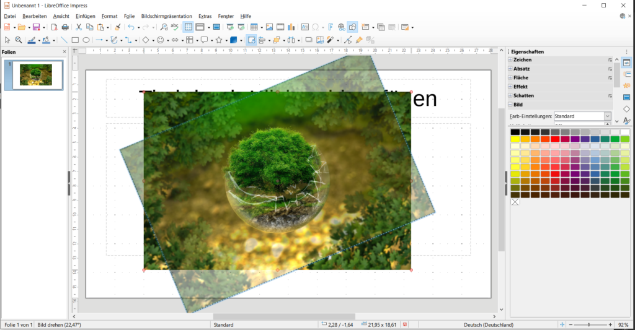Select the Rectangle drawing tool
The height and width of the screenshot is (330, 635).
pyautogui.click(x=75, y=40)
